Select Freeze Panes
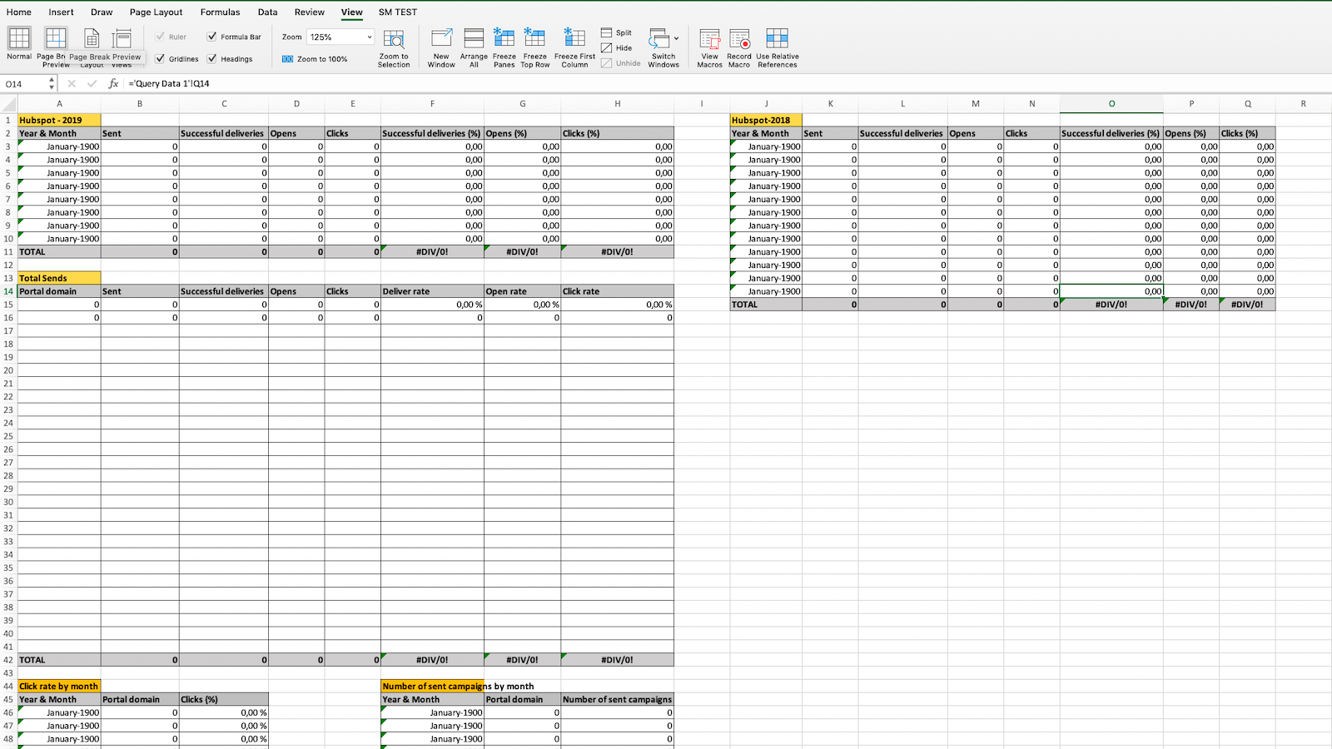The width and height of the screenshot is (1332, 749). click(x=504, y=47)
